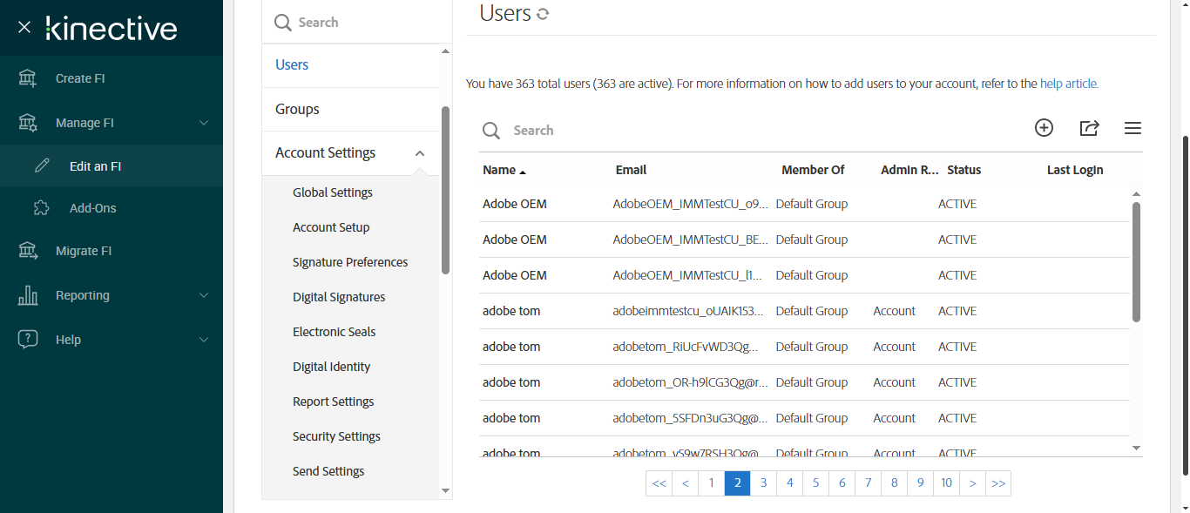Click the export users icon
This screenshot has width=1190, height=513.
(1089, 128)
